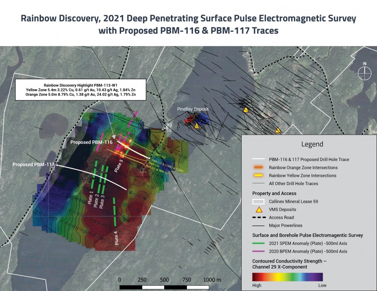
Task: Click the 'PineBay Deposit' label
Action: pos(193,109)
